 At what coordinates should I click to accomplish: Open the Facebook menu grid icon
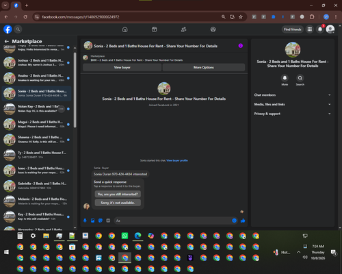310,29
